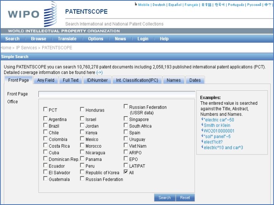
Task: Switch to the Dates tab
Action: click(195, 80)
